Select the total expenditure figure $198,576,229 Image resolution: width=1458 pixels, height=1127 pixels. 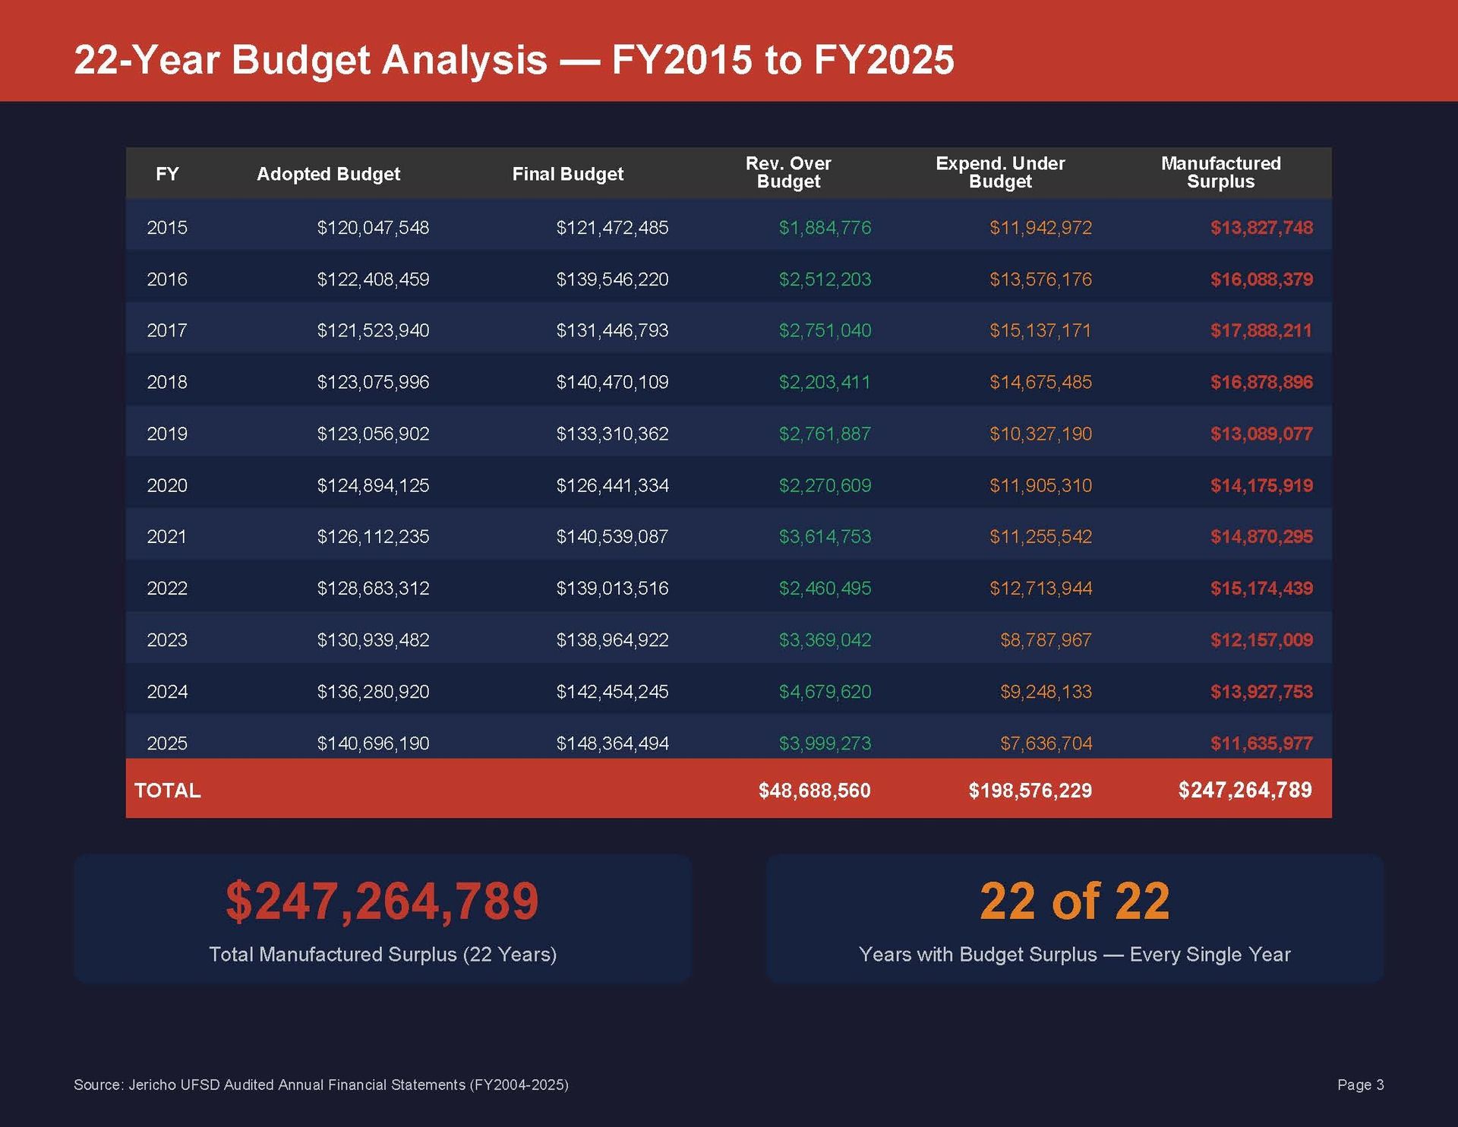click(x=1030, y=791)
